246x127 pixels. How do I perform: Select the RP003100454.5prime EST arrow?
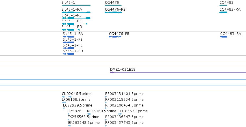(106, 108)
